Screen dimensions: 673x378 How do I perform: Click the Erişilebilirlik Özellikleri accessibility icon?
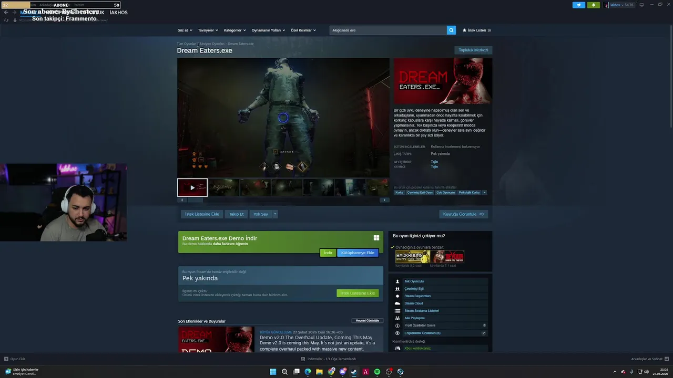click(397, 333)
